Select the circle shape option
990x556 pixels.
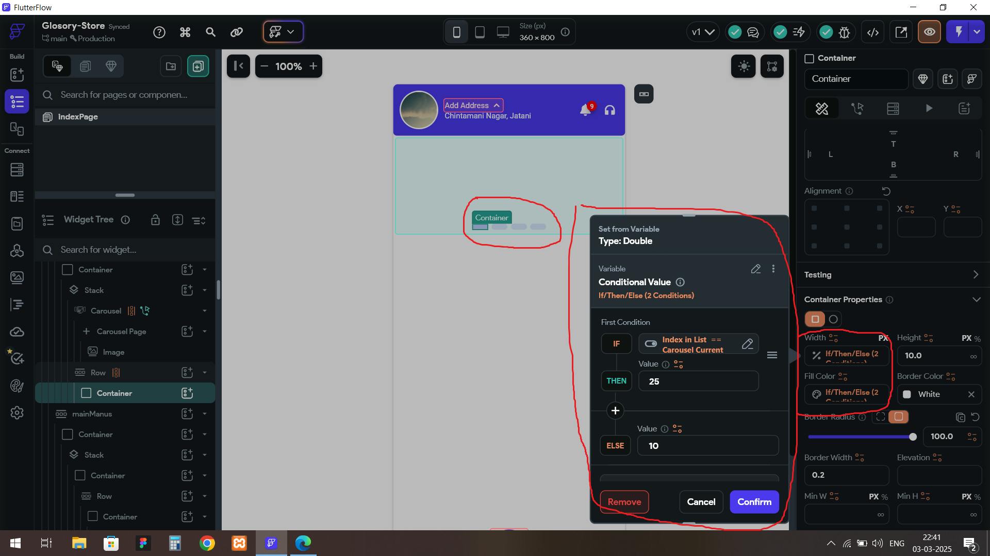coord(833,319)
